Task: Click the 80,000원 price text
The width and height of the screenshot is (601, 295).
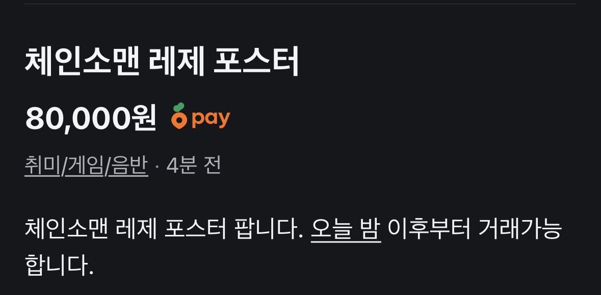Action: pyautogui.click(x=90, y=118)
